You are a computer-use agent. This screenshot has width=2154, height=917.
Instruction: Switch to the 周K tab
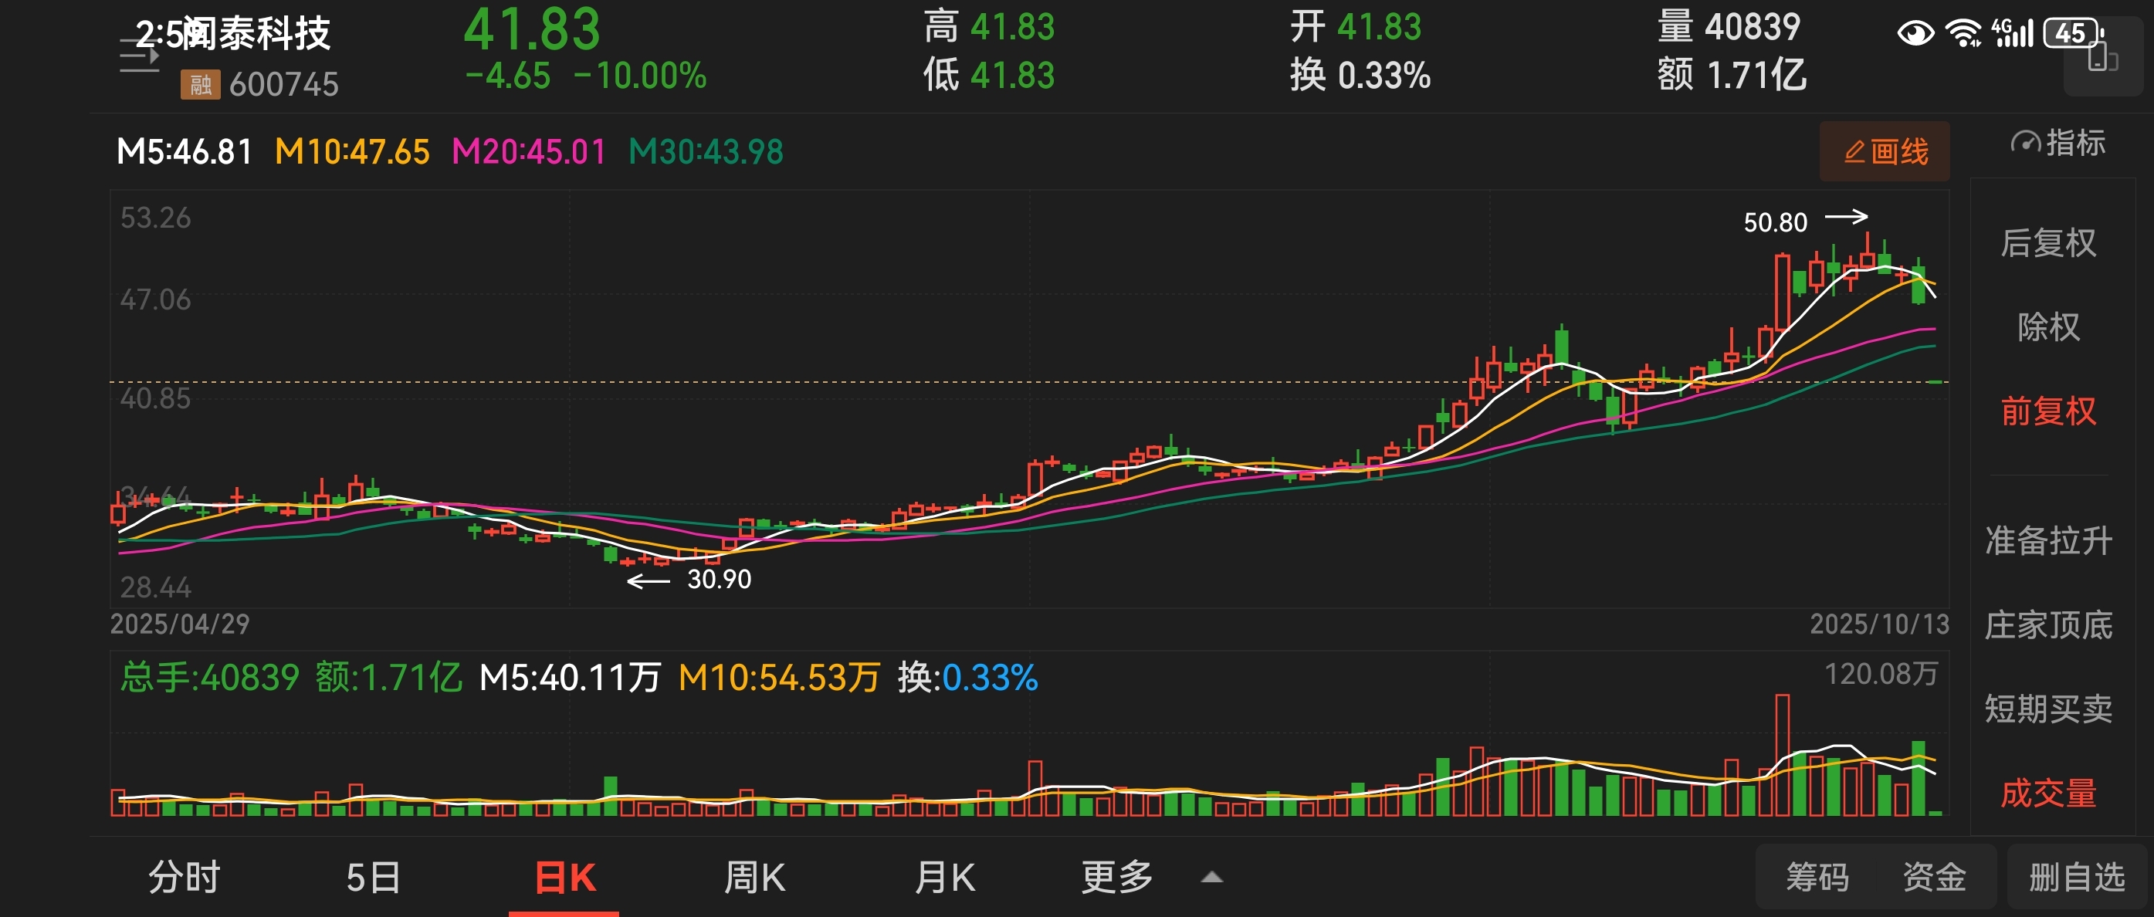click(754, 878)
